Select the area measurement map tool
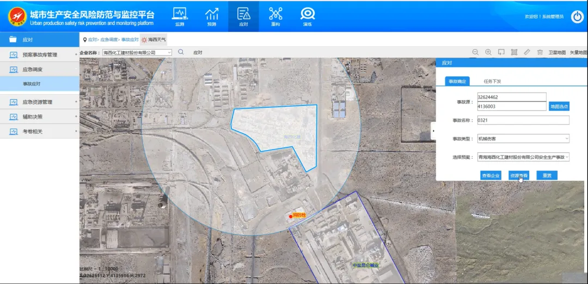This screenshot has height=284, width=588. 514,52
